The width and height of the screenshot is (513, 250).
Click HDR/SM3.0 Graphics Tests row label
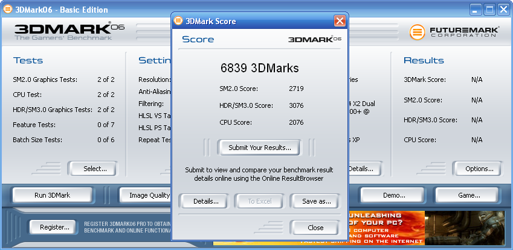click(53, 110)
